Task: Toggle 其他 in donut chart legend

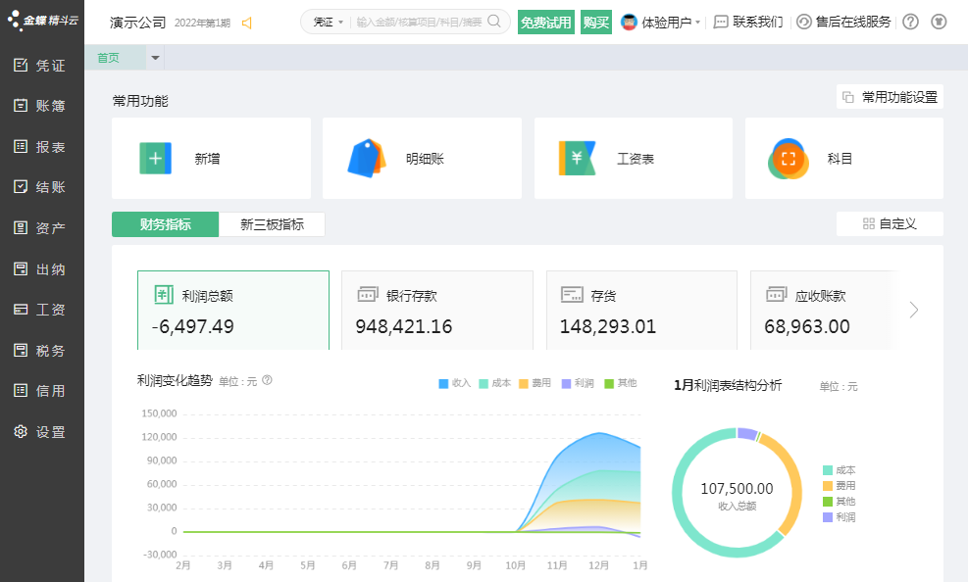Action: (x=840, y=502)
